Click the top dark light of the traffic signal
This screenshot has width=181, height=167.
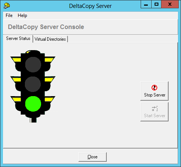point(33,64)
